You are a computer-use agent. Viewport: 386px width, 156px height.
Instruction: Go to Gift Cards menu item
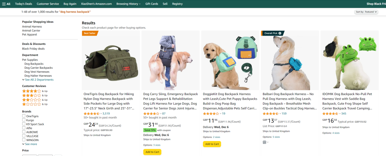point(152,4)
